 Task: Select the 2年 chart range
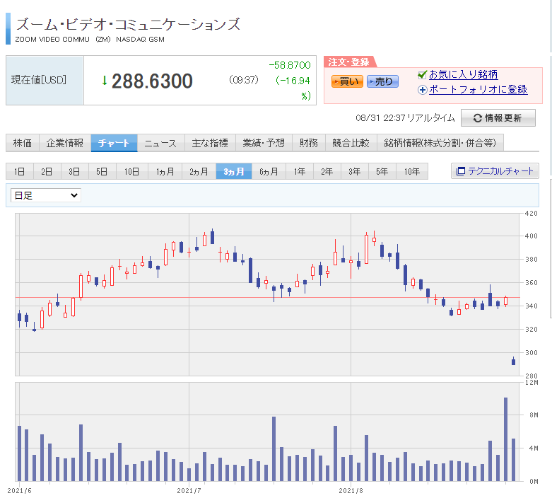327,171
